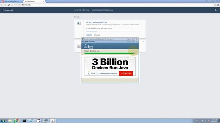Image resolution: width=220 pixels, height=123 pixels.
Task: Open File Explorer from the taskbar
Action: 10,121
